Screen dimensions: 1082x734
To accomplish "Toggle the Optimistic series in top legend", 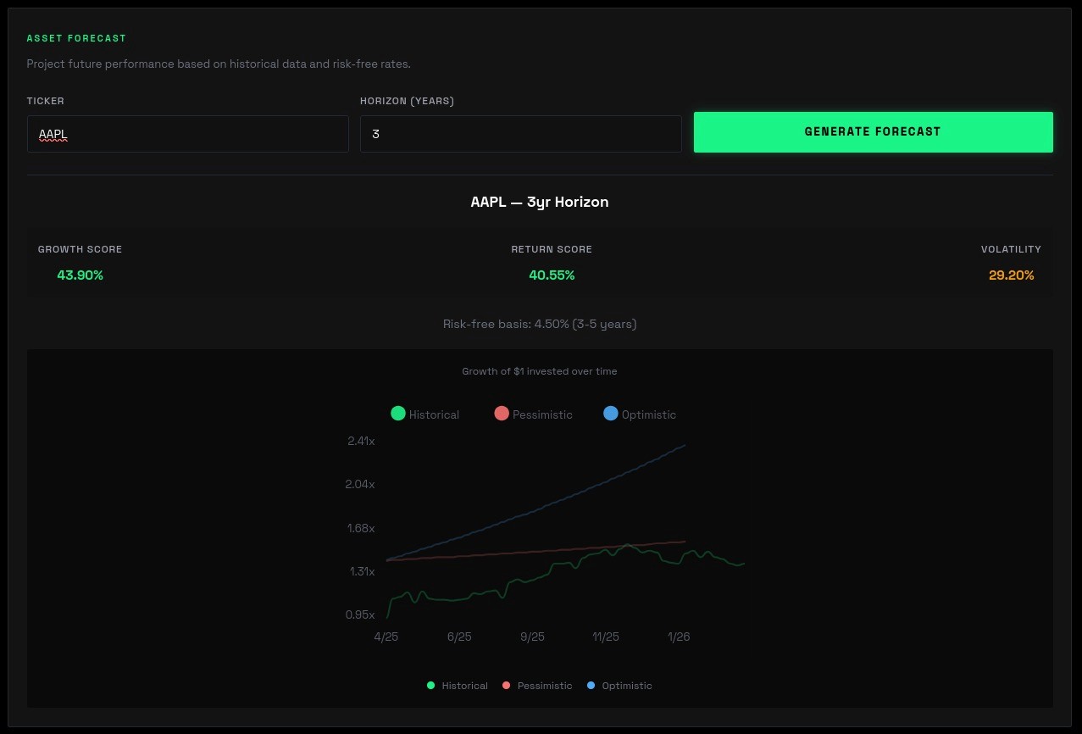I will (640, 414).
